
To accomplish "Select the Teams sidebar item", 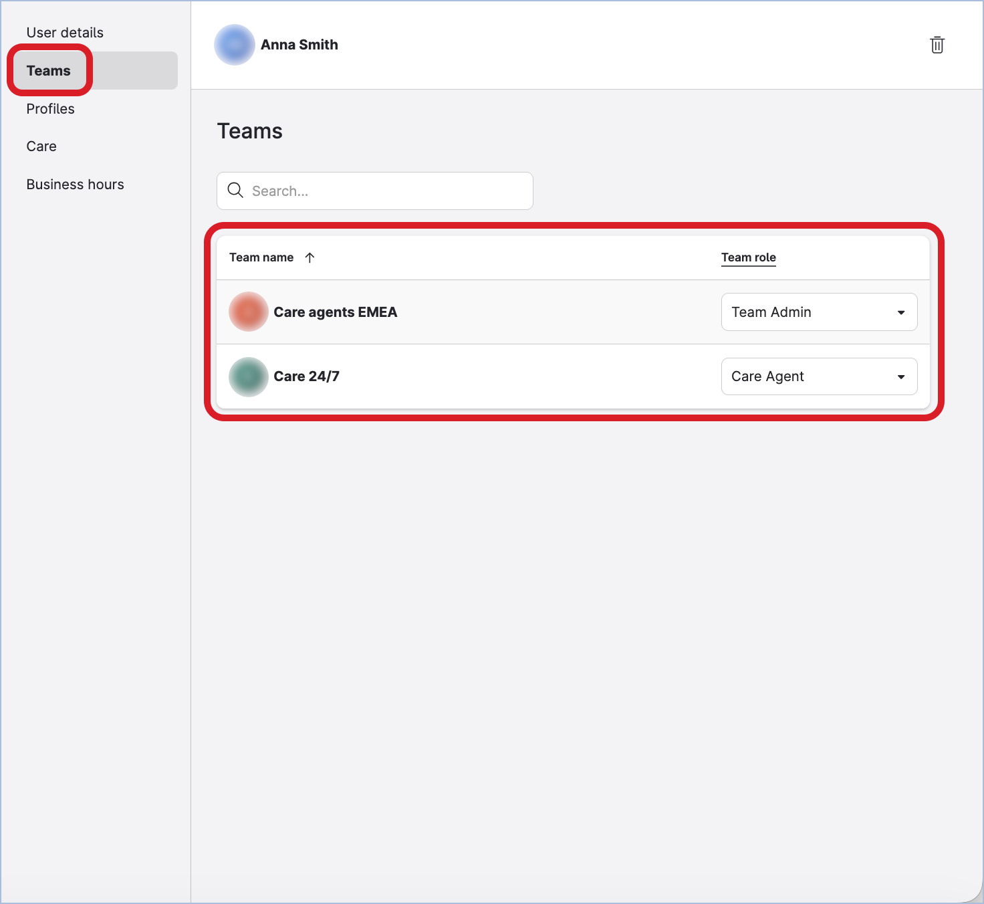I will (49, 71).
